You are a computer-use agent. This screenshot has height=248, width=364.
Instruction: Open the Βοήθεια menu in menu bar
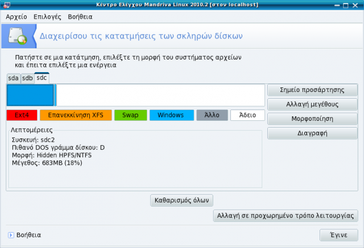click(x=80, y=16)
